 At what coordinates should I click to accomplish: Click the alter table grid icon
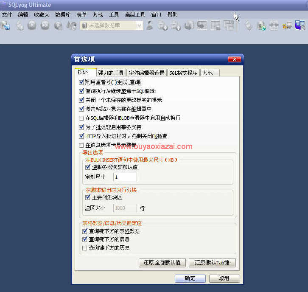[216, 25]
